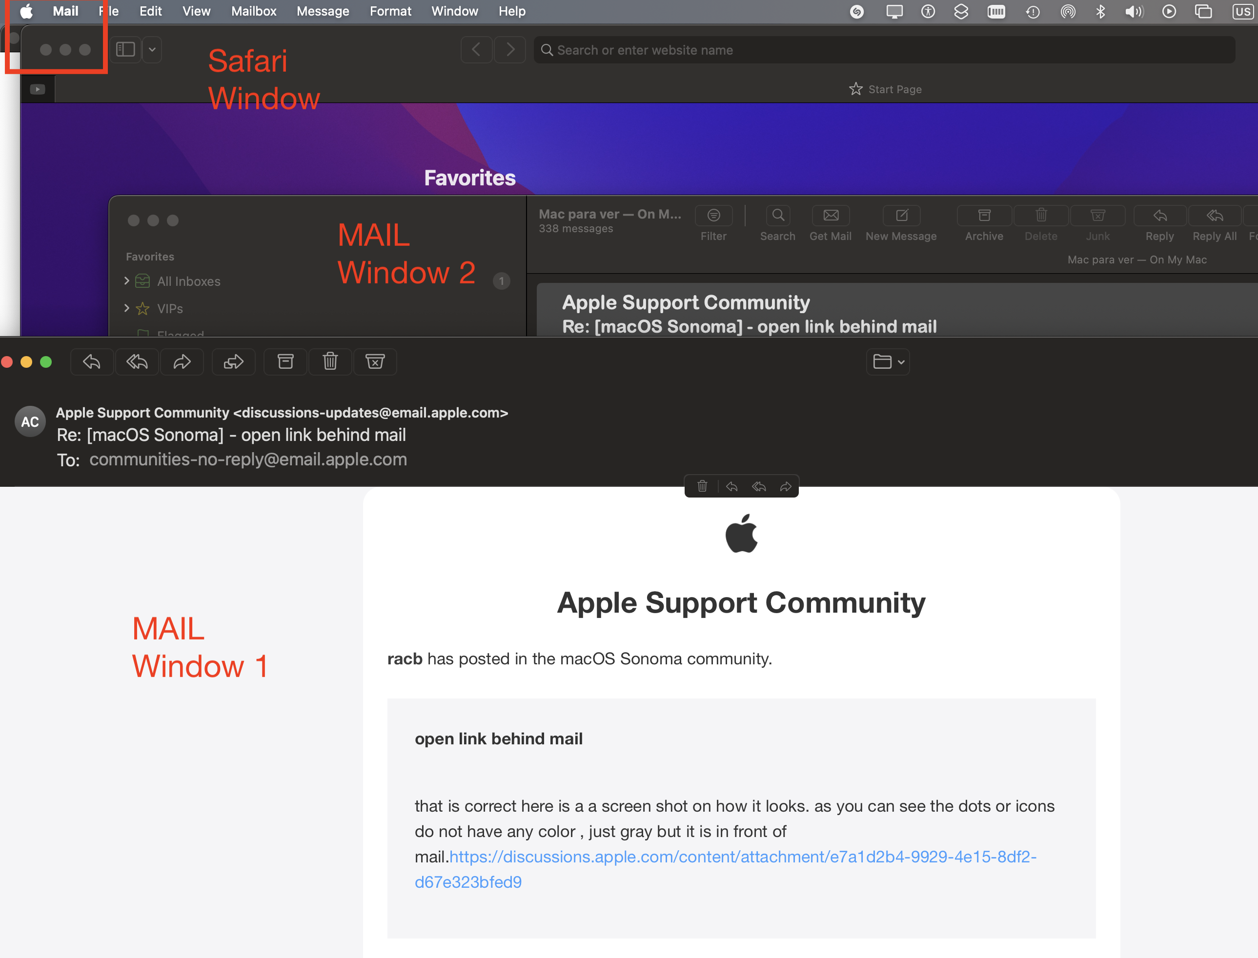The width and height of the screenshot is (1258, 958).
Task: Click the Filter icon in Mail Window 2
Action: click(714, 216)
